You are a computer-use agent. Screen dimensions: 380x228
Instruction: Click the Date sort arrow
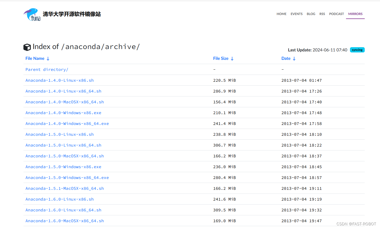click(294, 59)
